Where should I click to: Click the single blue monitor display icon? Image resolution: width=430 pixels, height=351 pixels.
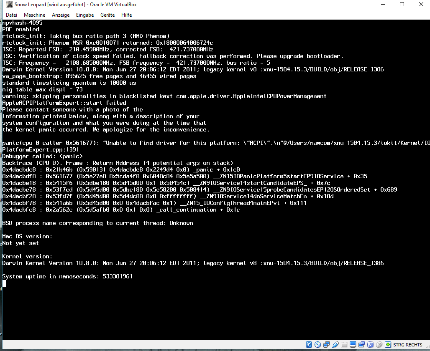(x=353, y=344)
